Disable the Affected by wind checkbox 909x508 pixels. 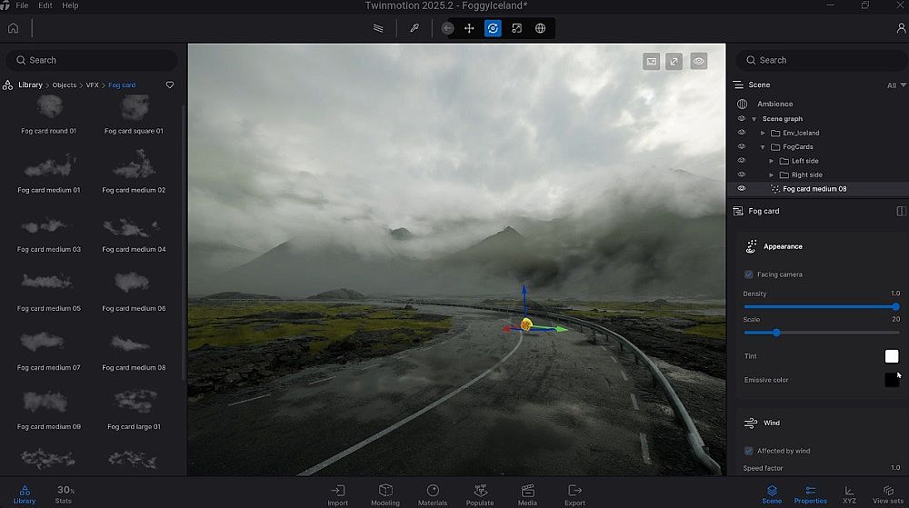tap(749, 451)
